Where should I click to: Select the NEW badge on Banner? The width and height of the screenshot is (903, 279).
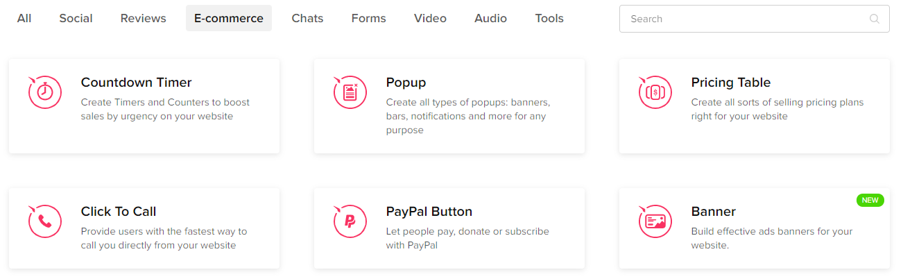[870, 200]
